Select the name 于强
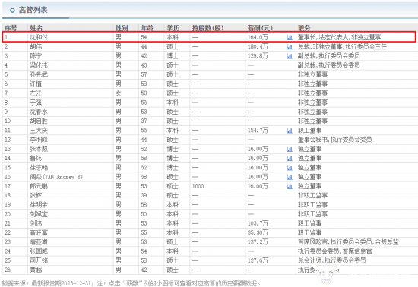The width and height of the screenshot is (418, 287). click(36, 102)
